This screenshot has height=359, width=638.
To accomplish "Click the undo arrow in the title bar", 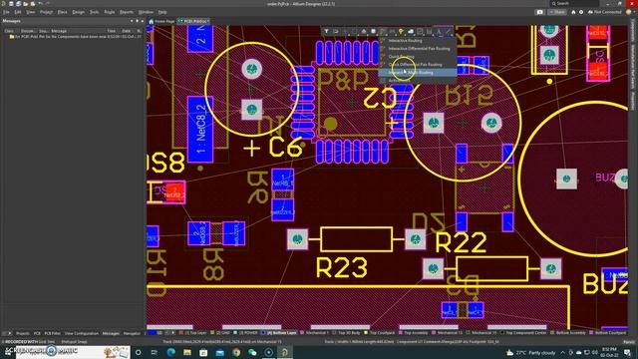I will click(41, 4).
